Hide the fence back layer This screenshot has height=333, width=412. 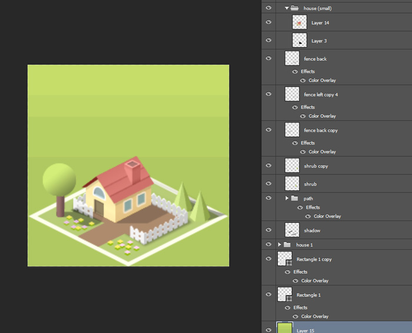click(x=268, y=58)
